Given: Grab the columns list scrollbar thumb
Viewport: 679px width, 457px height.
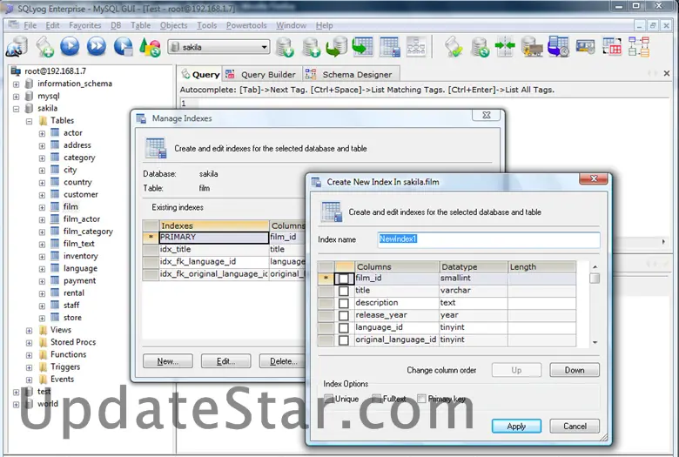Looking at the screenshot, I should [595, 278].
